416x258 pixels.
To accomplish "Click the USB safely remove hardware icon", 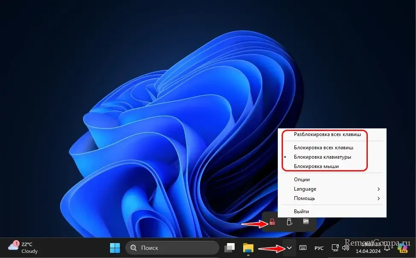I will 289,222.
